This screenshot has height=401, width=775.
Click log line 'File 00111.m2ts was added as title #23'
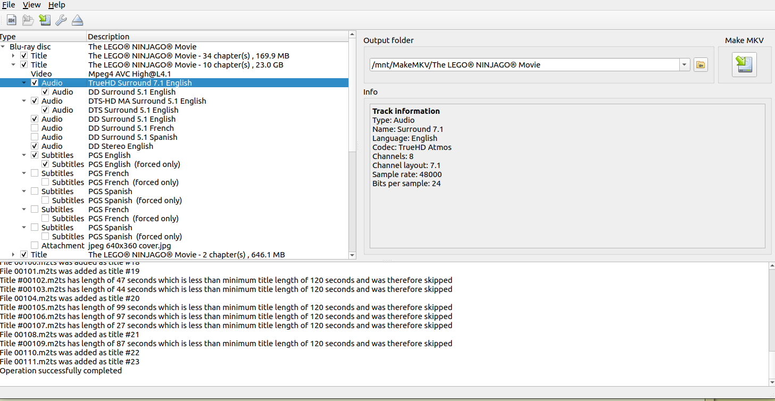coord(70,362)
